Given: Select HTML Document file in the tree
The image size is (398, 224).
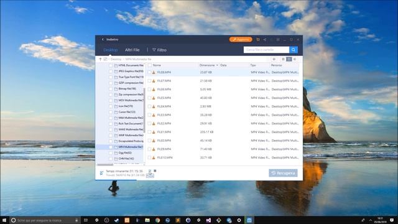Looking at the screenshot, I should tap(131, 65).
